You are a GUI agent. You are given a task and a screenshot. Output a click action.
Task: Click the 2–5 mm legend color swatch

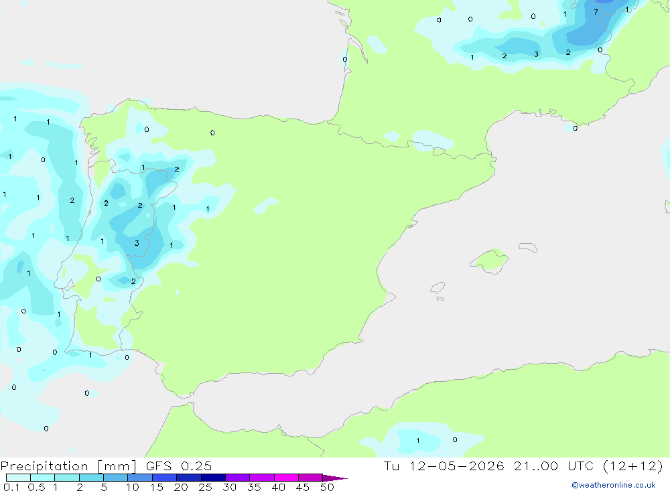pos(91,478)
